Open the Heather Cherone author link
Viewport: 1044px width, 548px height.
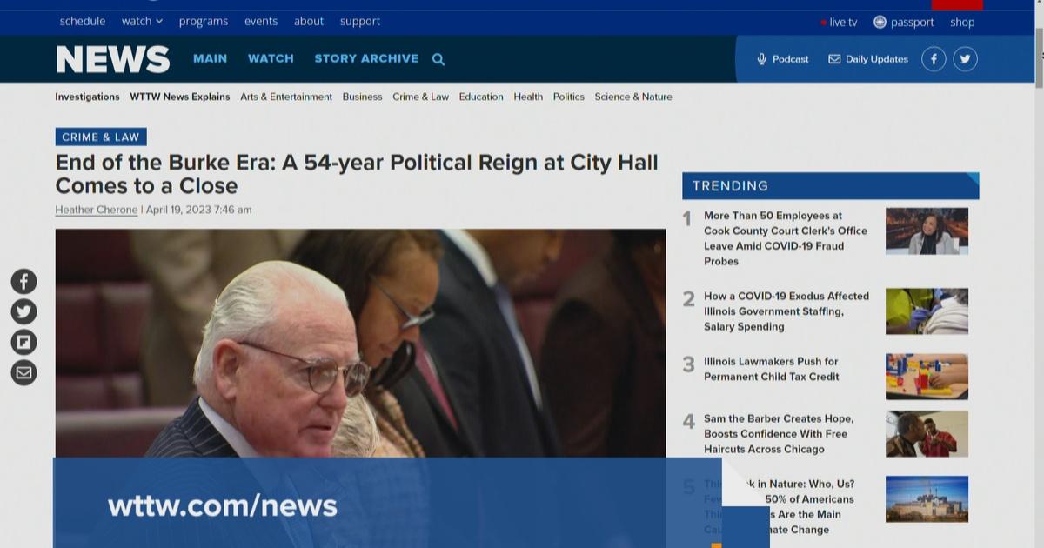(96, 210)
